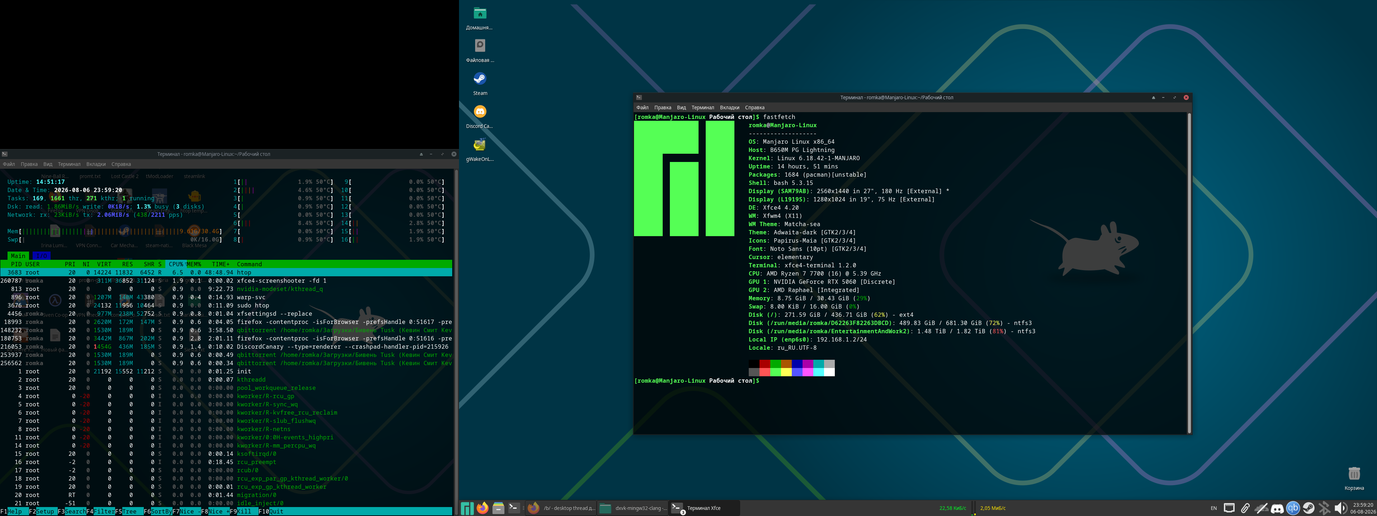Sort htop processes by the CPU% column
Image resolution: width=1377 pixels, height=516 pixels.
coord(176,264)
